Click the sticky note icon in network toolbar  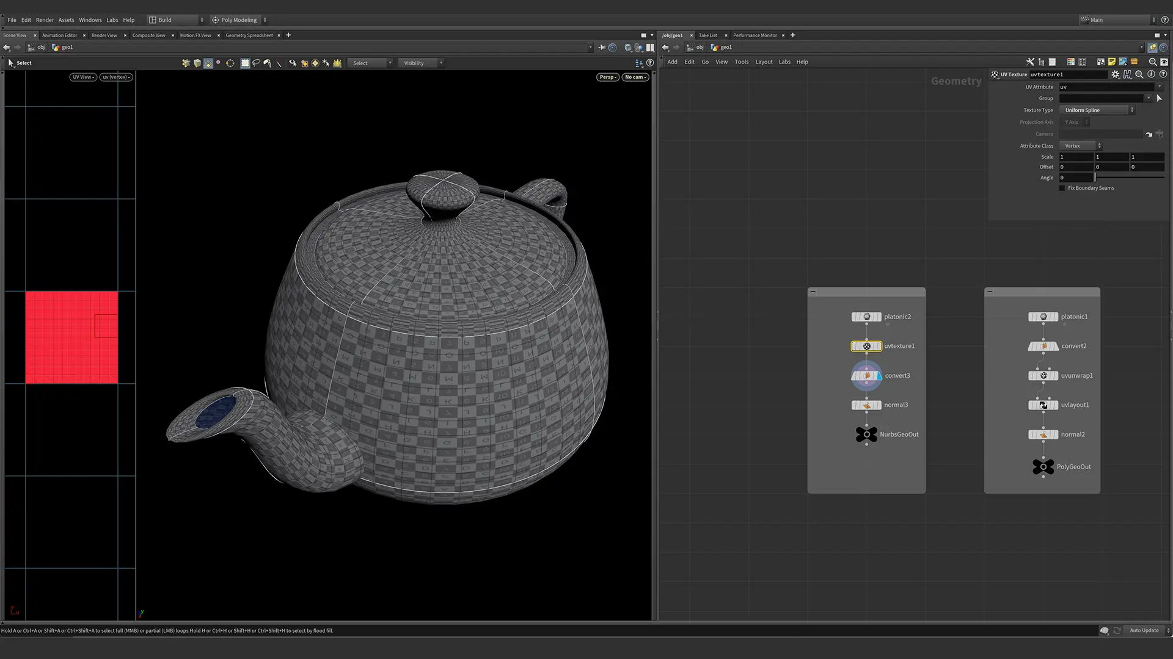[1112, 62]
